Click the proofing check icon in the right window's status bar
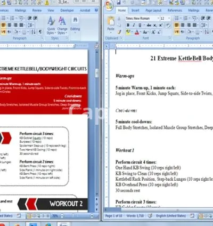The image size is (213, 226). tap(150, 216)
